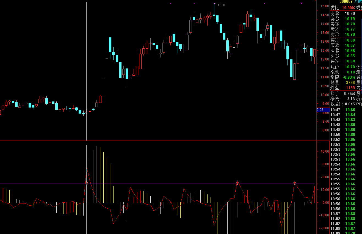Select the 10:47 trade at 10.64
The height and width of the screenshot is (234, 362).
pos(343,115)
